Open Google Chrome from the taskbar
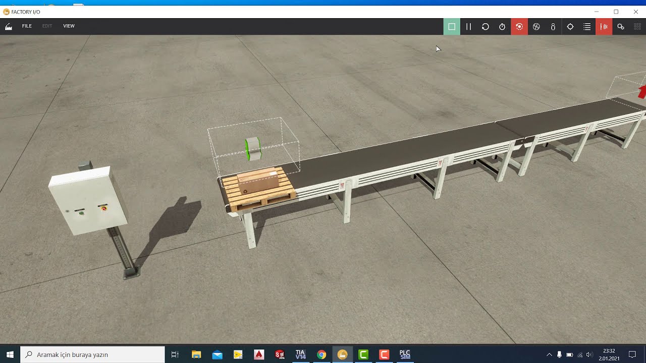 click(321, 354)
